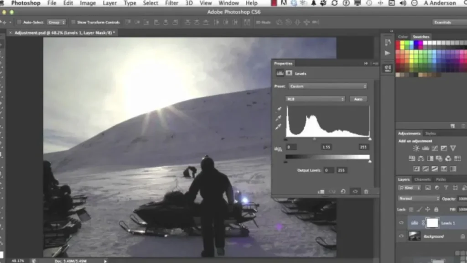
Task: Open the Image menu
Action: pyautogui.click(x=88, y=3)
